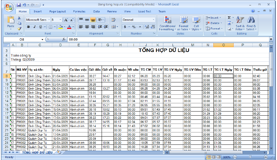
Task: Apply comma style number format
Action: pyautogui.click(x=140, y=27)
